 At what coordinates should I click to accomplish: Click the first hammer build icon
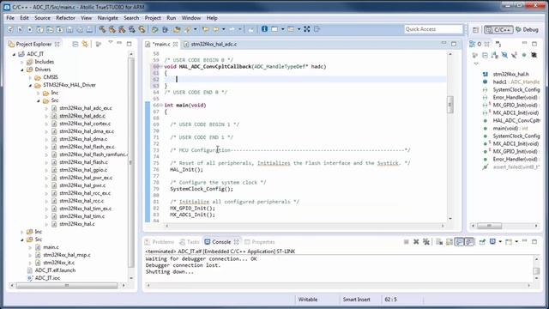coord(102,29)
